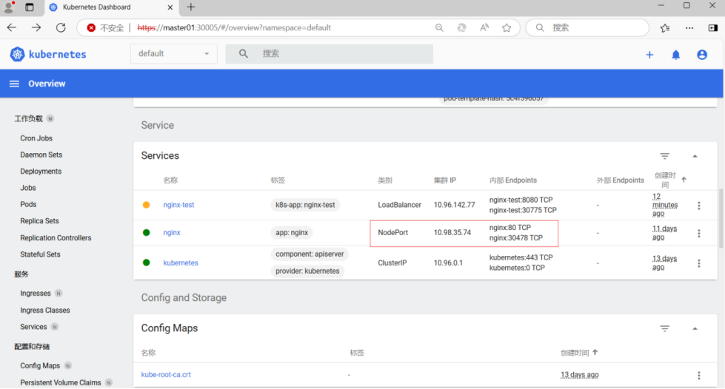The height and width of the screenshot is (389, 725).
Task: Toggle the browser sidebar icon
Action: pyautogui.click(x=713, y=27)
